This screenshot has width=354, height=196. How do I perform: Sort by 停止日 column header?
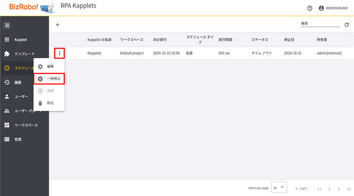click(x=289, y=40)
